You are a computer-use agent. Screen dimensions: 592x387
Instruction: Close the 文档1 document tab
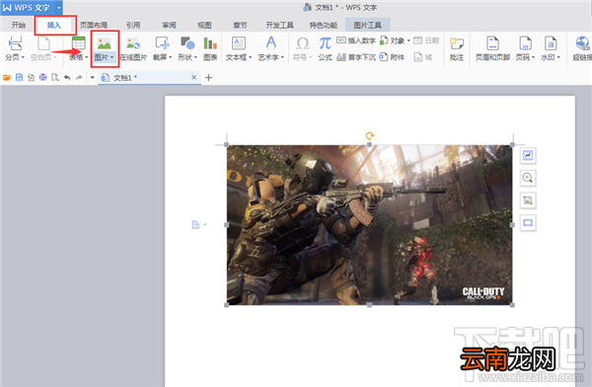tap(193, 77)
